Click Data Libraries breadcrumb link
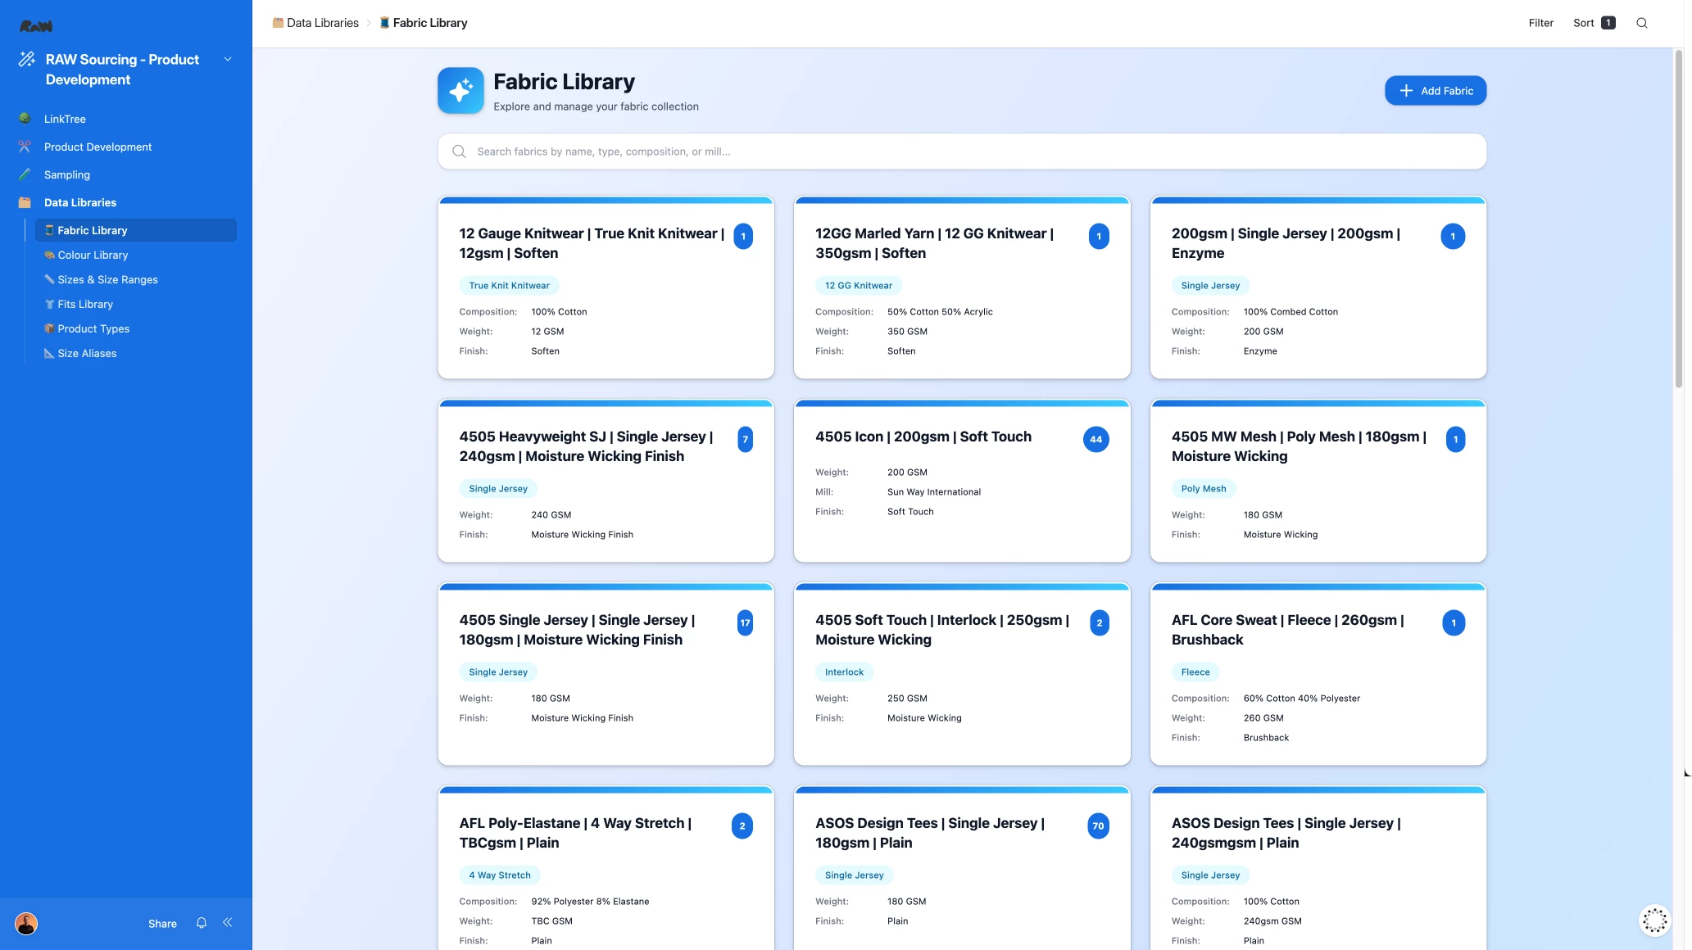Image resolution: width=1692 pixels, height=950 pixels. (322, 23)
